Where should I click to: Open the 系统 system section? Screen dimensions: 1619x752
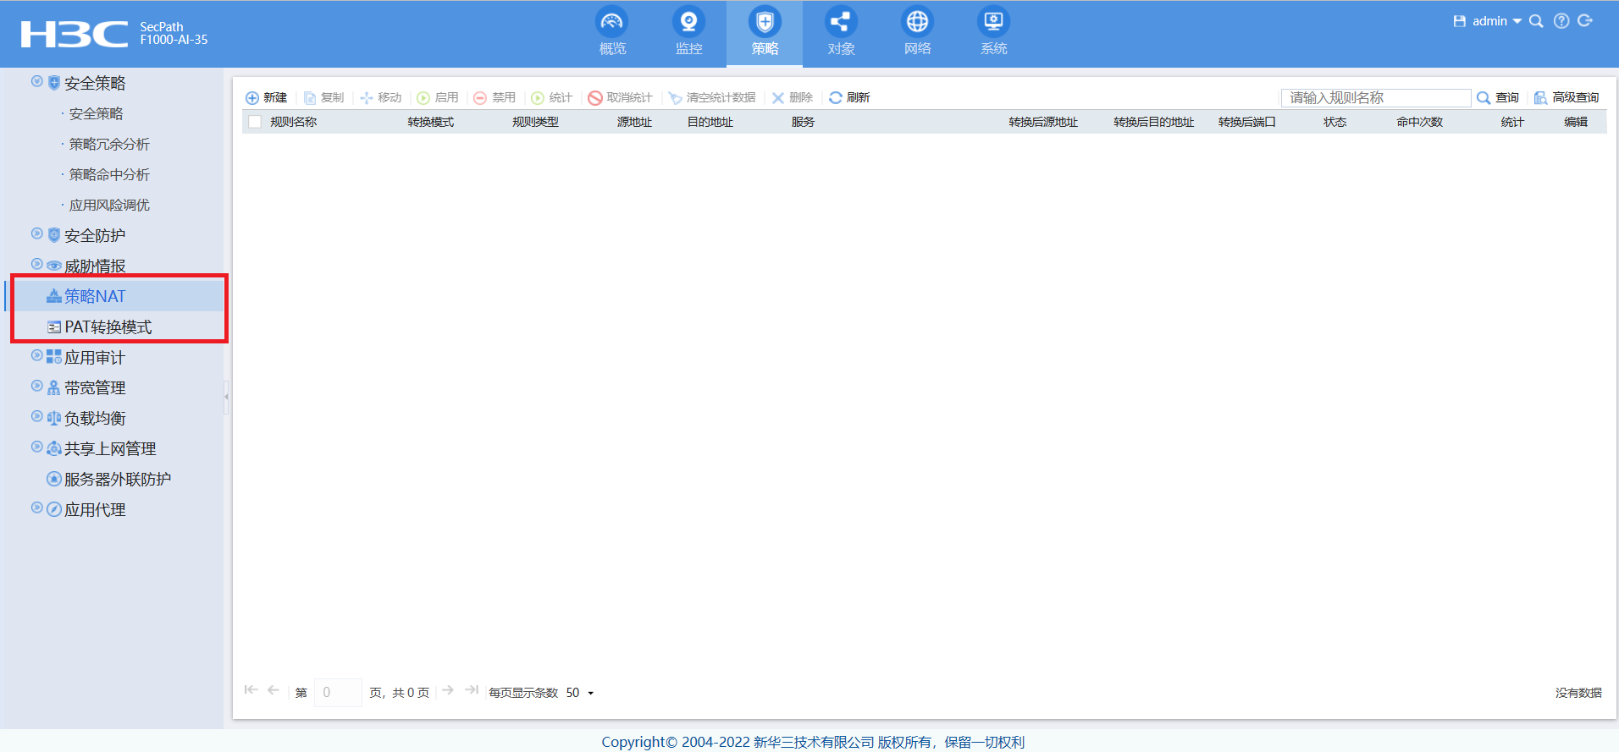993,32
